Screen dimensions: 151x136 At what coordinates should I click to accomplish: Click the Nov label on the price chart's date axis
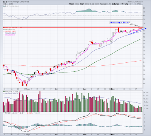click(85, 89)
